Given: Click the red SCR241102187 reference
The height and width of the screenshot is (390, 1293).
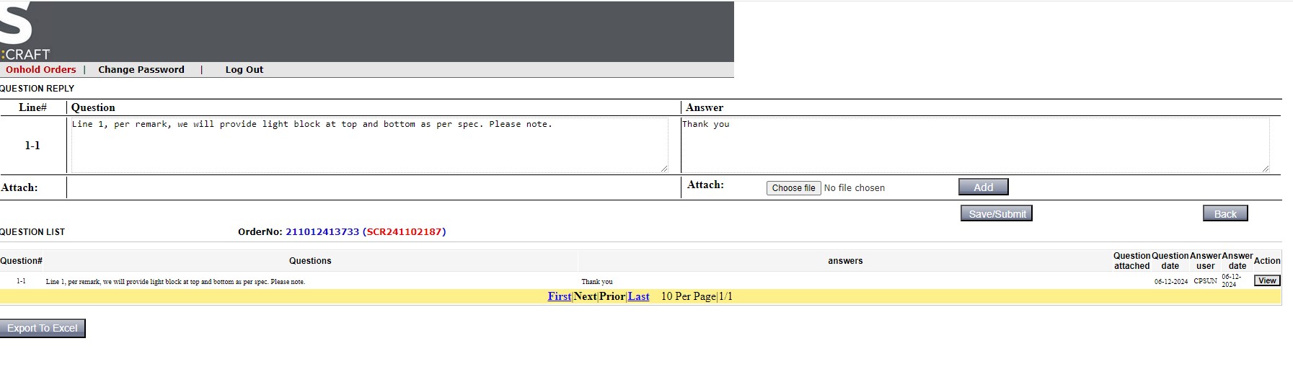Looking at the screenshot, I should pyautogui.click(x=404, y=232).
